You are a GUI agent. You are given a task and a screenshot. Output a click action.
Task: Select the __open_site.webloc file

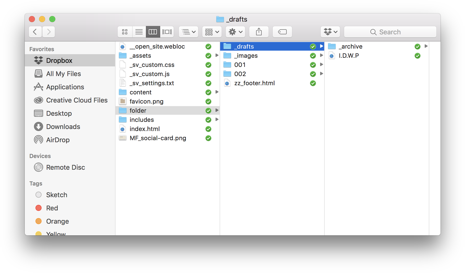point(168,47)
